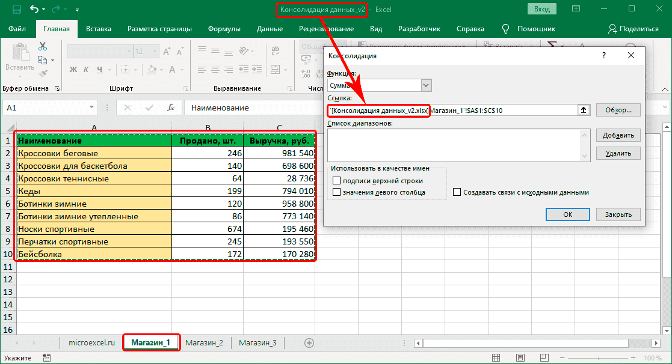Toggle create links to source data checkbox
The image size is (672, 364).
point(457,192)
